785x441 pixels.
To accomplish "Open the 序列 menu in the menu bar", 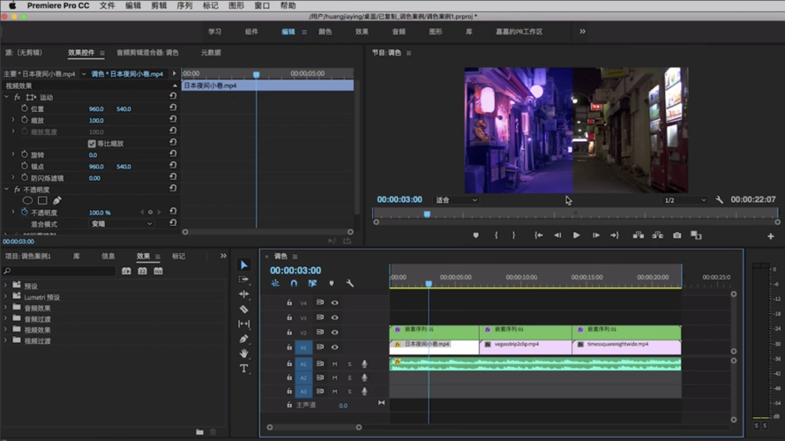I will click(x=184, y=5).
